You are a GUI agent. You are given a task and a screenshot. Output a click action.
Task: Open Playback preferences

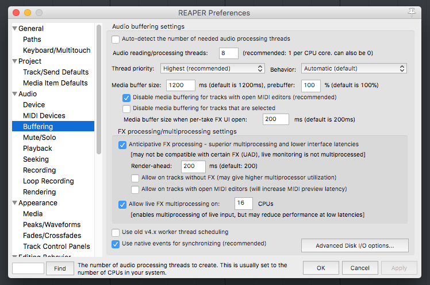click(37, 149)
